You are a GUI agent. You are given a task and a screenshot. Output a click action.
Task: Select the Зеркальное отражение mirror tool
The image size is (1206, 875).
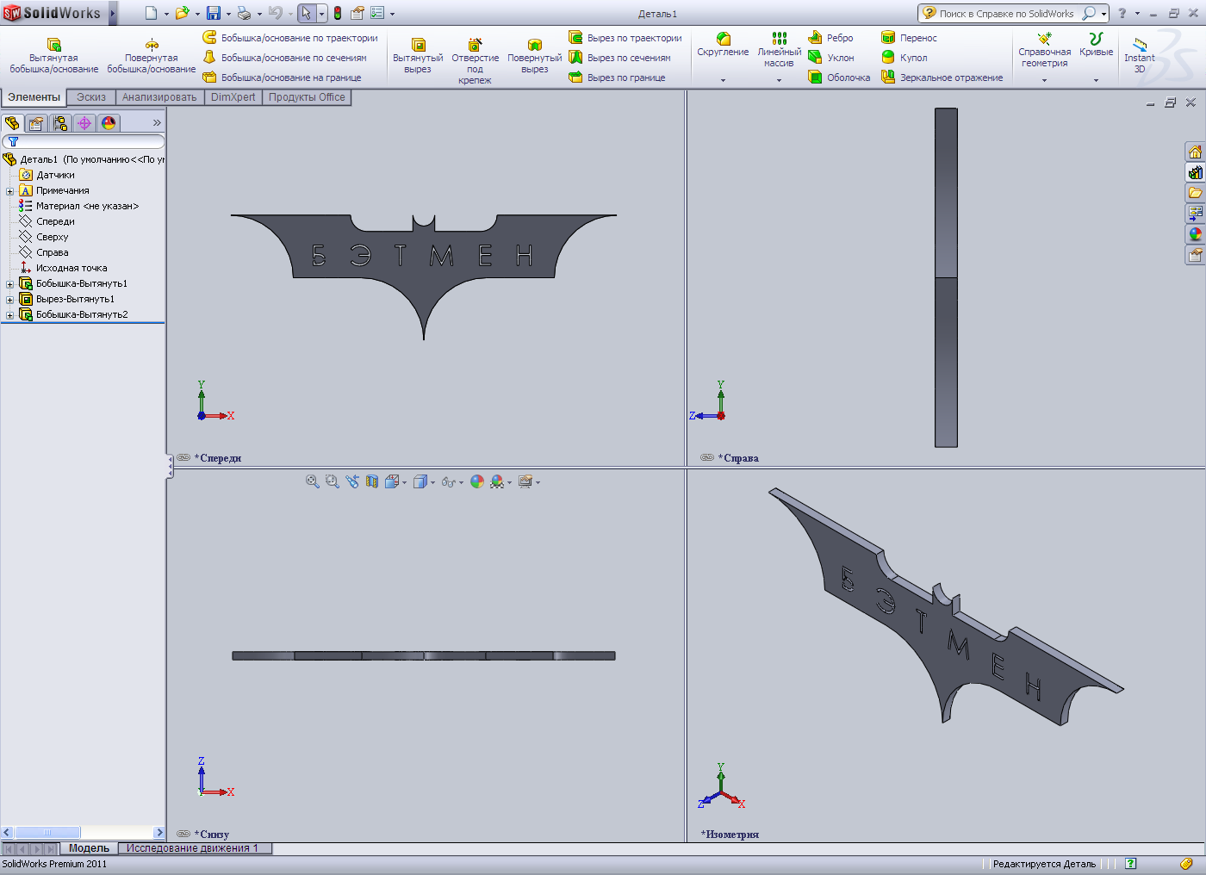pos(942,78)
